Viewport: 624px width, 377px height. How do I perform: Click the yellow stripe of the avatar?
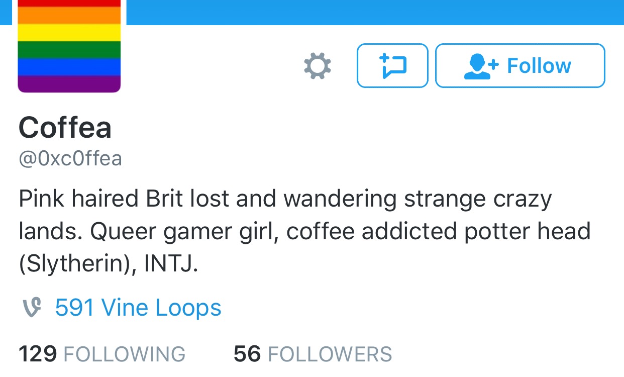pos(69,33)
